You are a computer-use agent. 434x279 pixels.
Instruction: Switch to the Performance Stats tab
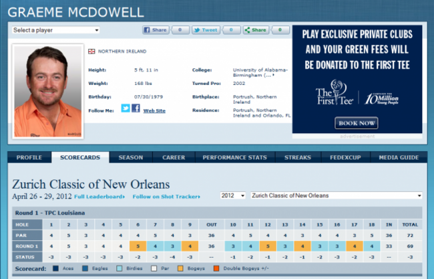click(234, 158)
